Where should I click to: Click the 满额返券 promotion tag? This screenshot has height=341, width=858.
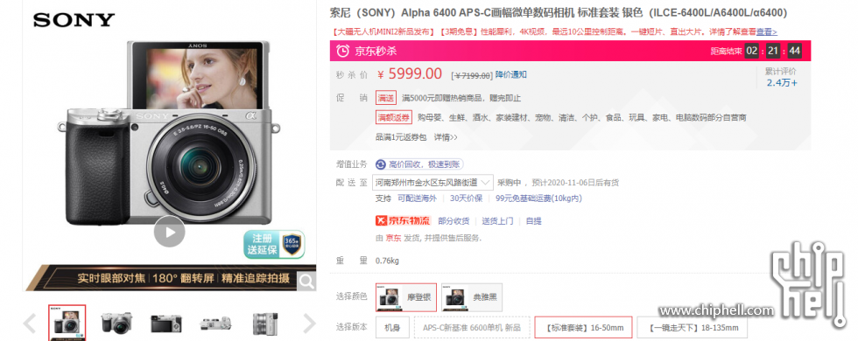pyautogui.click(x=393, y=117)
